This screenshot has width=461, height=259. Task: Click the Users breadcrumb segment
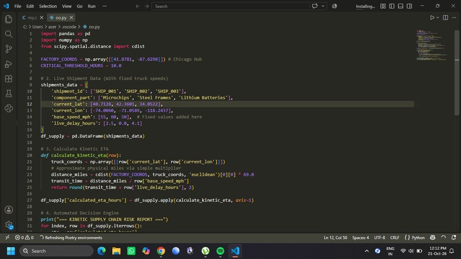pyautogui.click(x=37, y=27)
